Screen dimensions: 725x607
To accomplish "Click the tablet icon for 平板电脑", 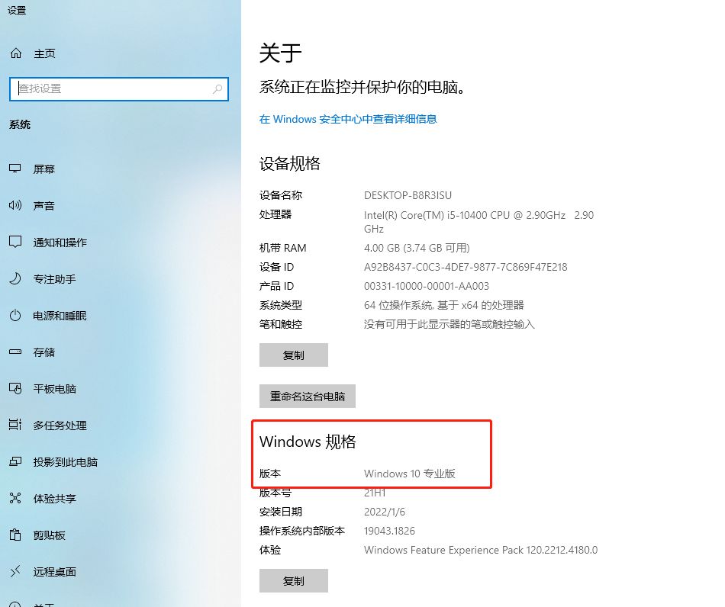I will click(15, 388).
